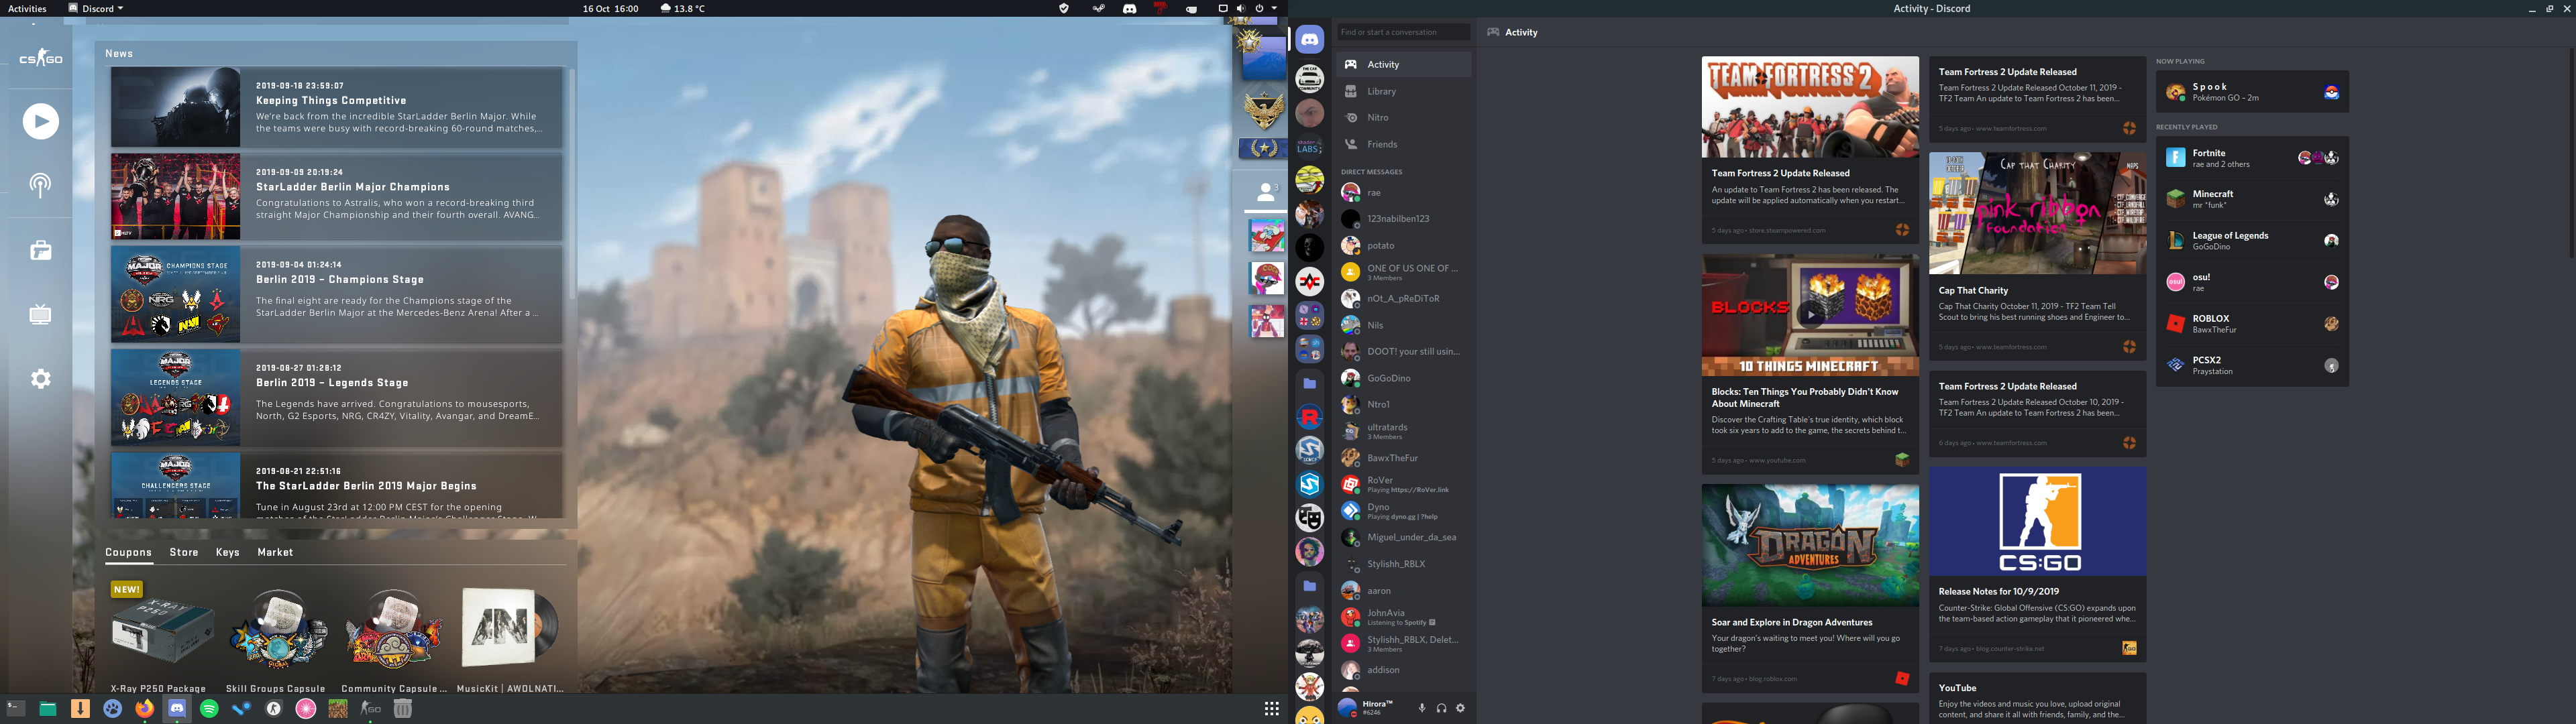
Task: Click the CS:GO Play button icon
Action: click(41, 122)
